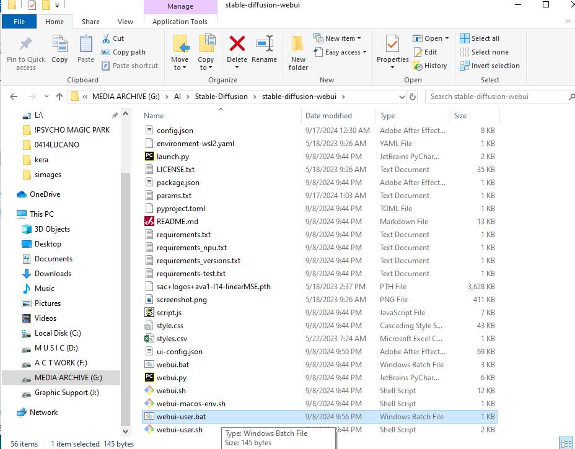Select This PC in navigation pane

pos(42,214)
